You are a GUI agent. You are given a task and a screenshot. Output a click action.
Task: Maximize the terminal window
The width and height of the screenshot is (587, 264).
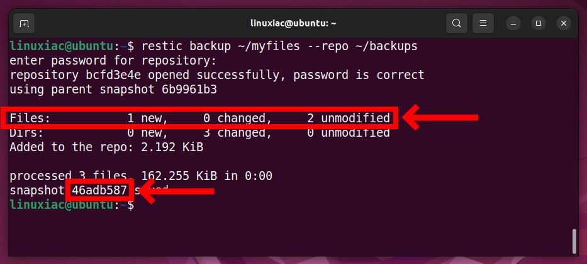(x=539, y=23)
